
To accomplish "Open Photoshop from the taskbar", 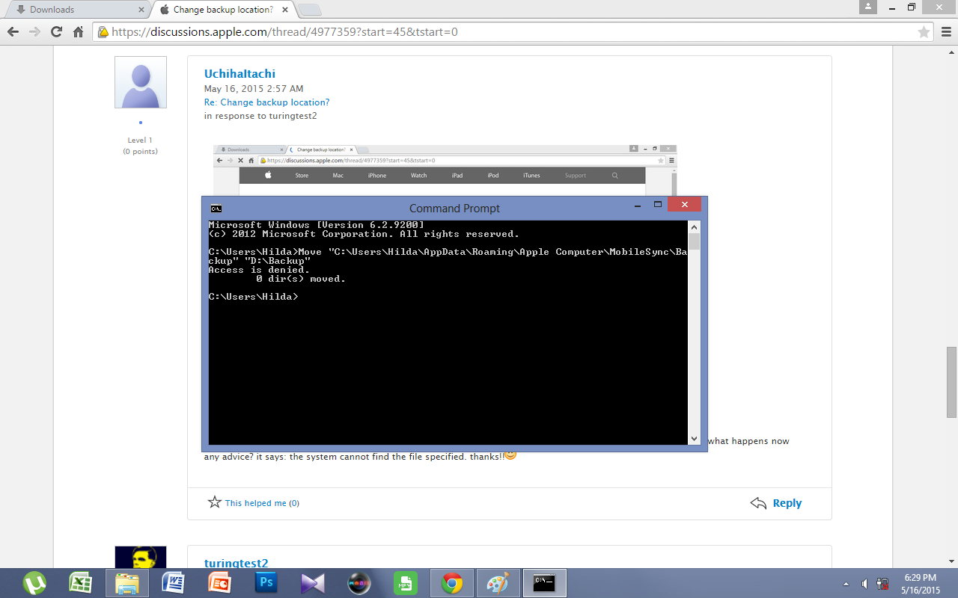I will click(266, 583).
